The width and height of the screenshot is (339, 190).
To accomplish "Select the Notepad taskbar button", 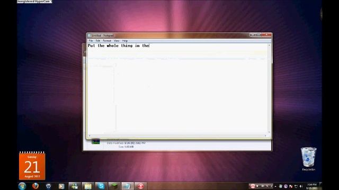I will [127, 186].
